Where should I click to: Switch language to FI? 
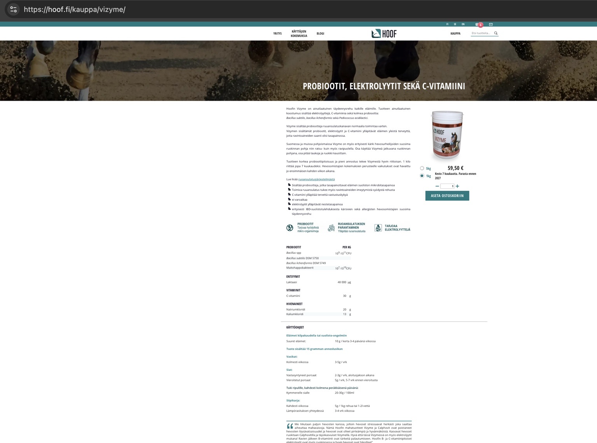click(447, 24)
